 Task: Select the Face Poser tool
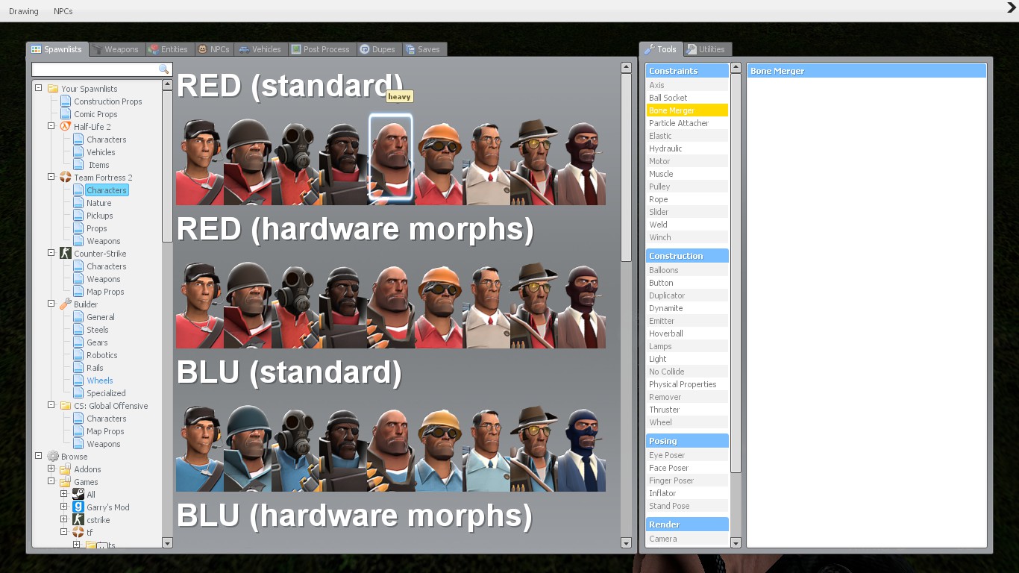pyautogui.click(x=687, y=468)
